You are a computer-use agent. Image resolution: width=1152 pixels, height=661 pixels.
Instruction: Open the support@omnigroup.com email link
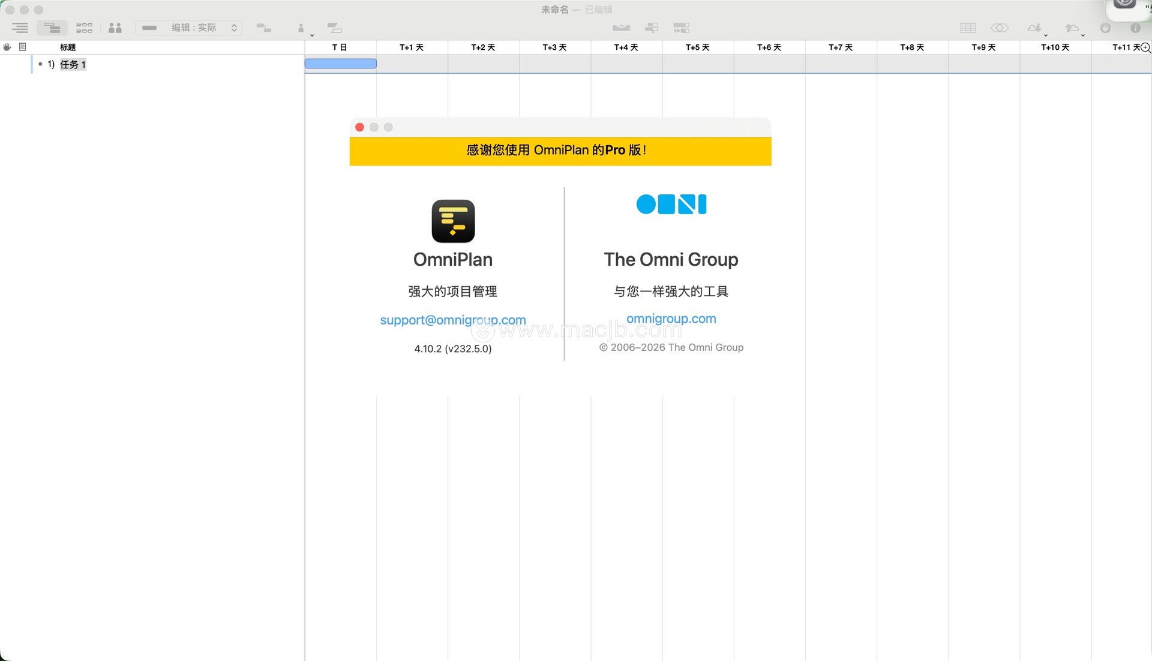[x=452, y=320]
